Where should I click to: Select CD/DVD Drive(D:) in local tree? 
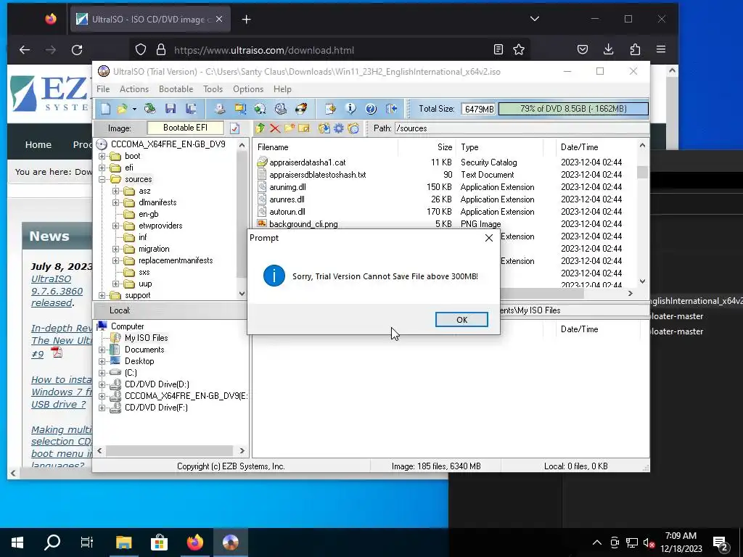pyautogui.click(x=157, y=384)
